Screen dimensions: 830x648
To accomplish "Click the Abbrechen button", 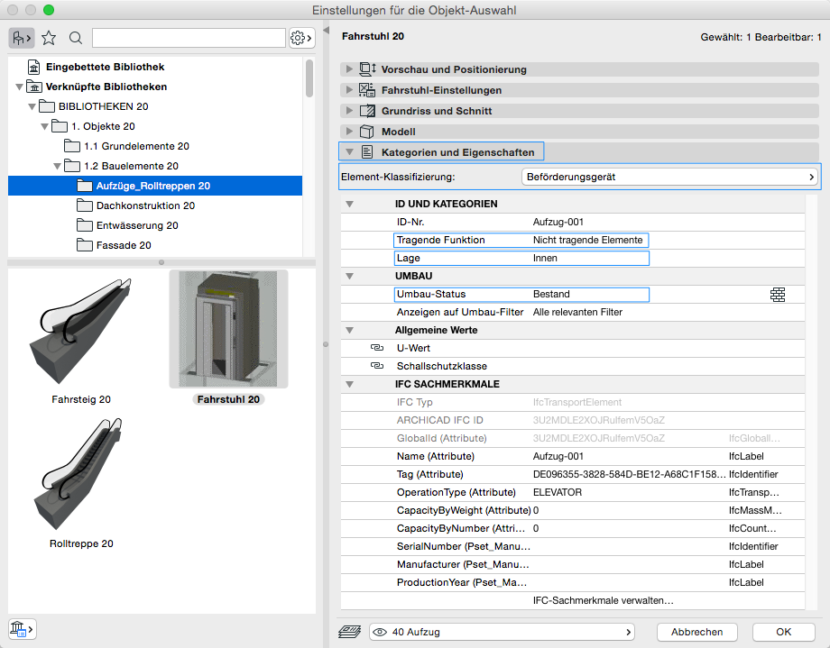I will tap(696, 632).
